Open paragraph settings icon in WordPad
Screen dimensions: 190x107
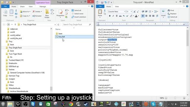[157, 16]
